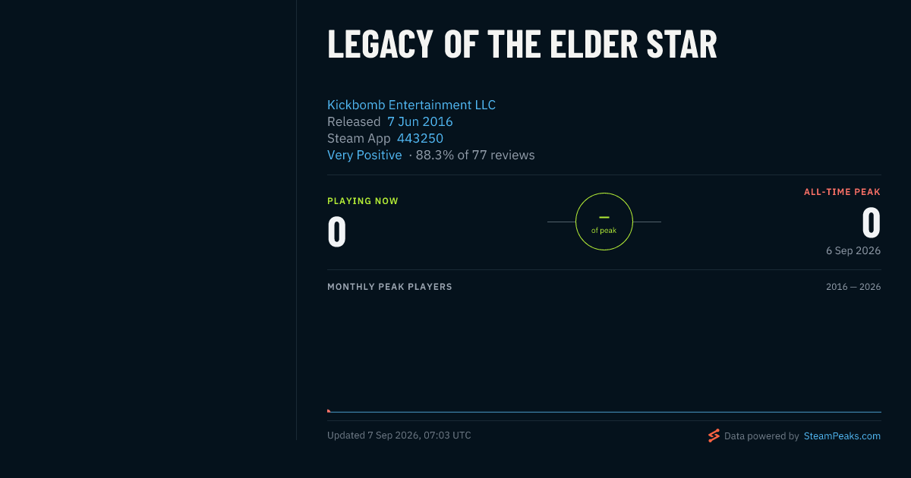Click the Very Positive review rating
This screenshot has width=911, height=478.
point(364,155)
